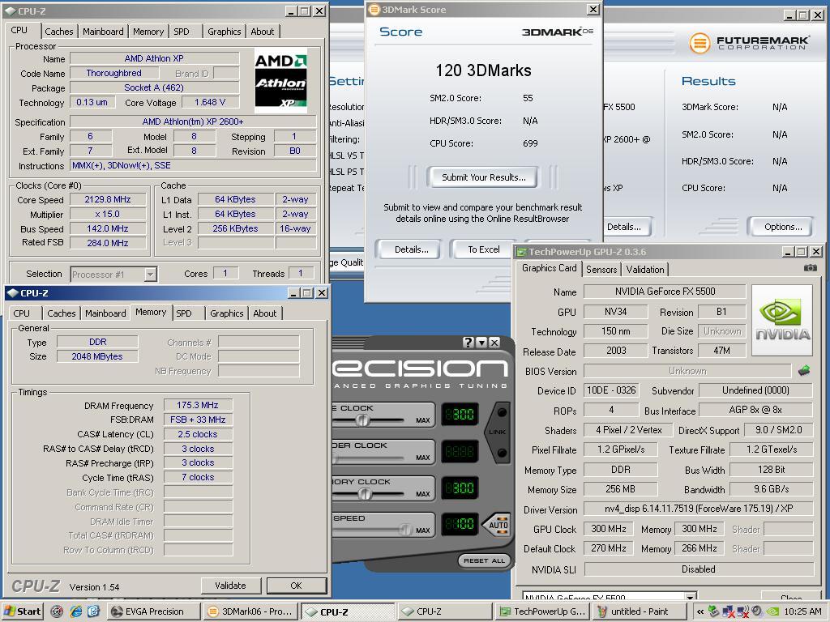
Task: Click the DRAM Frequency value field
Action: [198, 405]
